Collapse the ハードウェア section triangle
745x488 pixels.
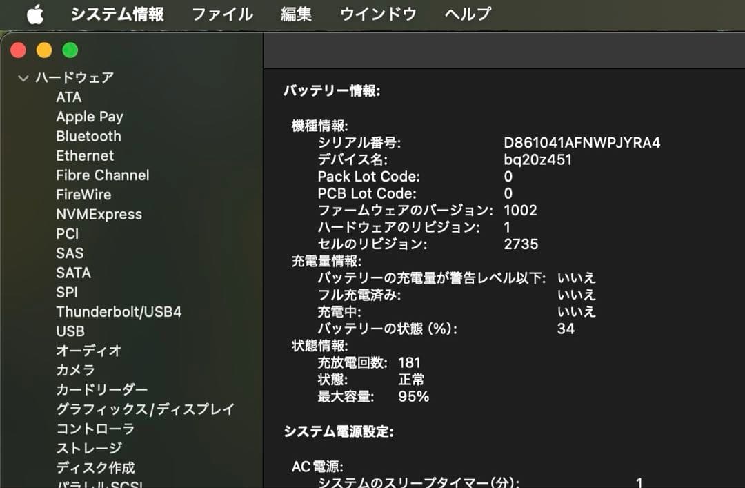(x=23, y=77)
